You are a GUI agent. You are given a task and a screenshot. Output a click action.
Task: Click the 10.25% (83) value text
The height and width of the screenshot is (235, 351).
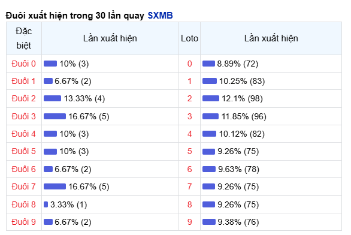point(242,81)
